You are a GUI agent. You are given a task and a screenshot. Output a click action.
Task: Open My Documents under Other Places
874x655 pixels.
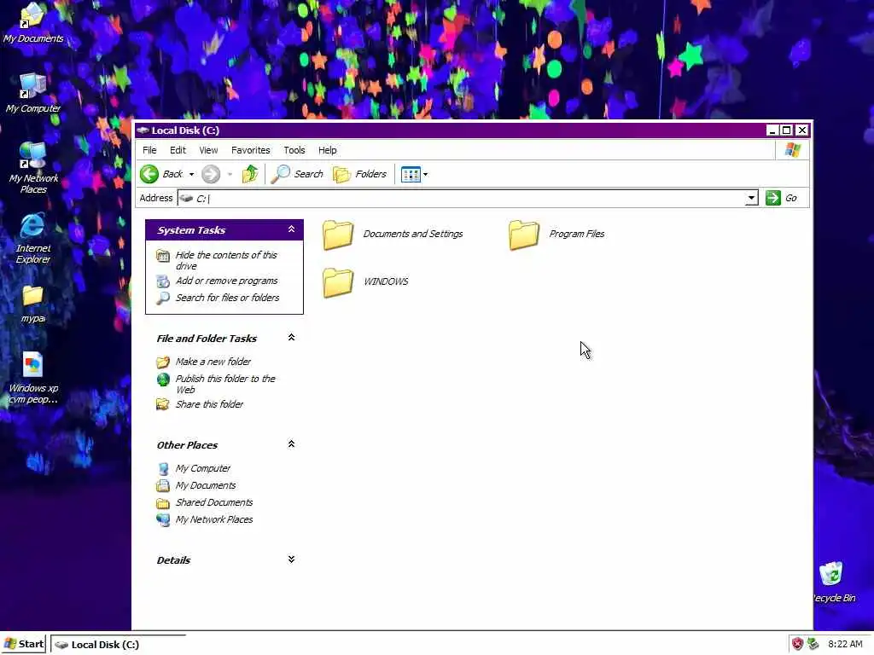click(x=205, y=485)
